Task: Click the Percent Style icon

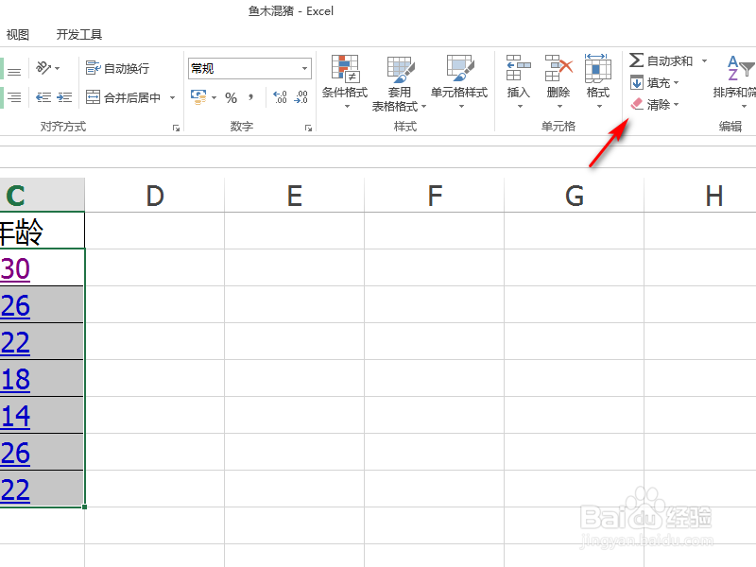Action: pos(232,96)
